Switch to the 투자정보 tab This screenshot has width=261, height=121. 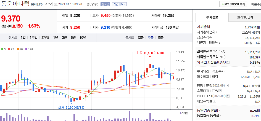point(212,17)
